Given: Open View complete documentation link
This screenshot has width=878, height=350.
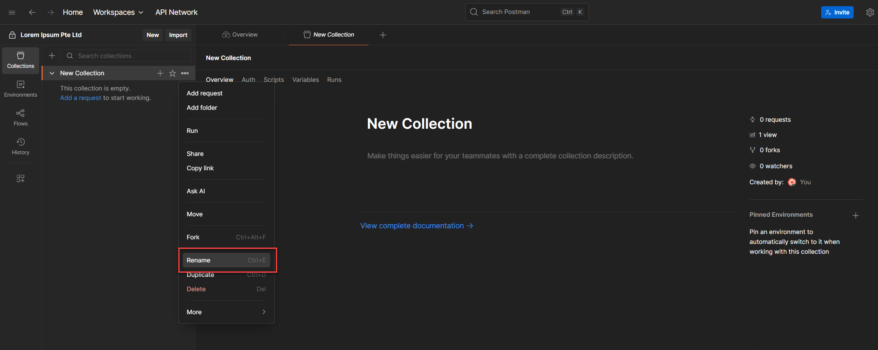Looking at the screenshot, I should tap(417, 226).
